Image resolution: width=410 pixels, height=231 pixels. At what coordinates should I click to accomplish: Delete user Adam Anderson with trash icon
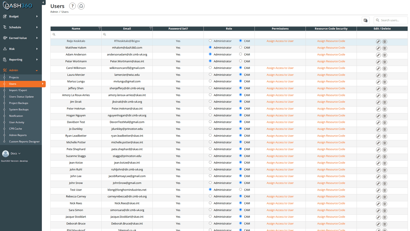[x=385, y=55]
